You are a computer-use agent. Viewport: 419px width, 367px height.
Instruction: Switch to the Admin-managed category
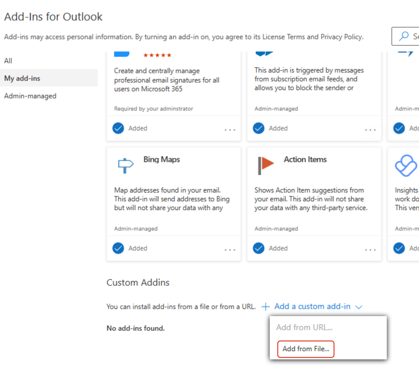[30, 96]
